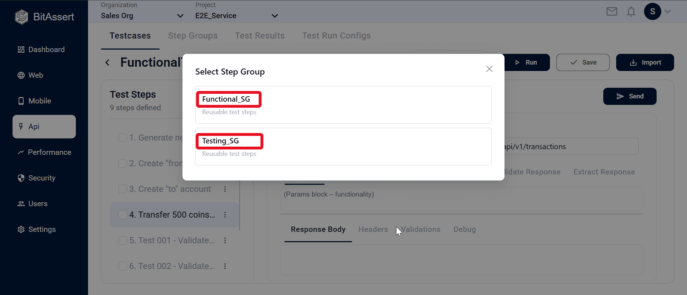Viewport: 687px width, 295px height.
Task: Open options menu for step 4 Transfer 500 coins
Action: point(225,215)
